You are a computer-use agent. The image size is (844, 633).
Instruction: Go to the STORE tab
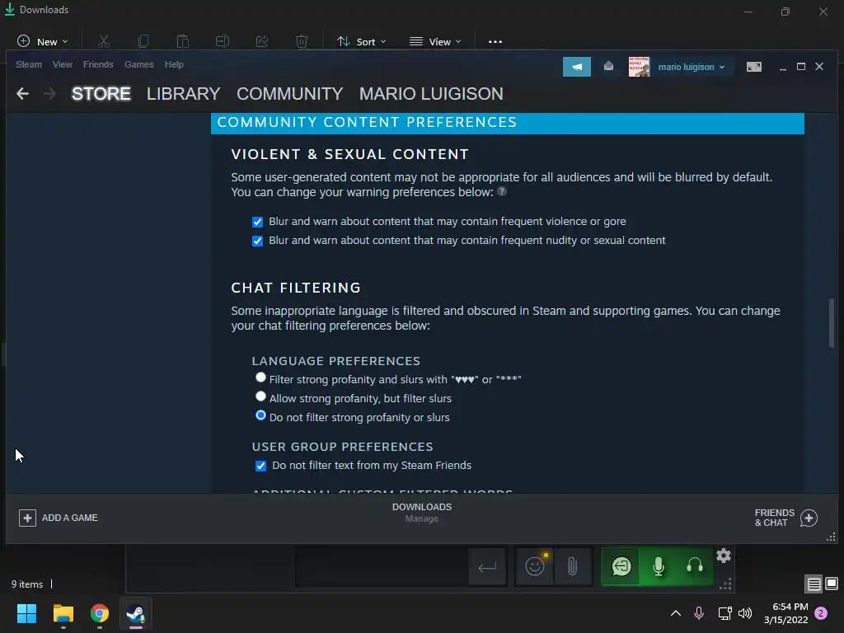tap(101, 94)
